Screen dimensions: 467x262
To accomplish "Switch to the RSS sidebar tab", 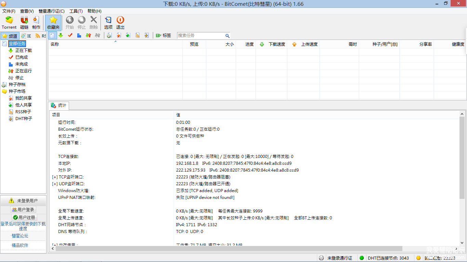I will (x=40, y=36).
